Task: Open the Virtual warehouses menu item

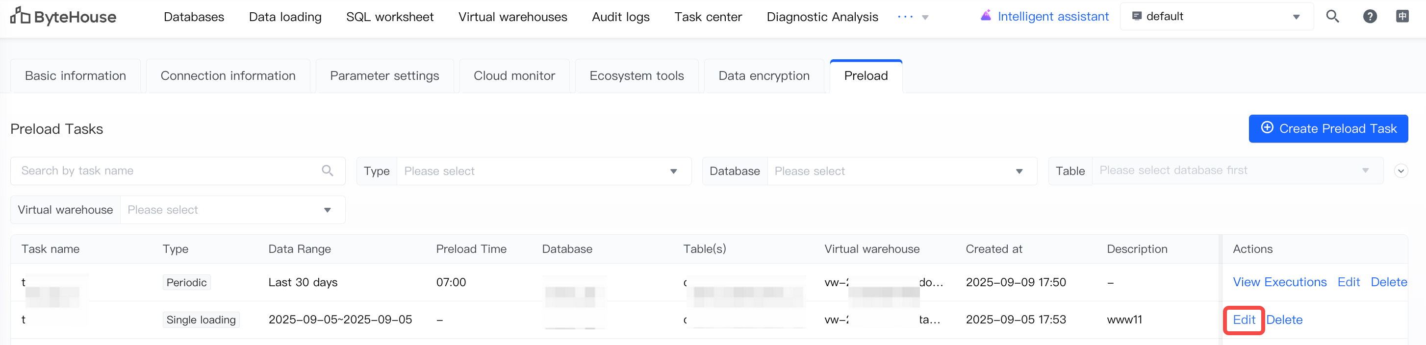Action: (x=512, y=17)
